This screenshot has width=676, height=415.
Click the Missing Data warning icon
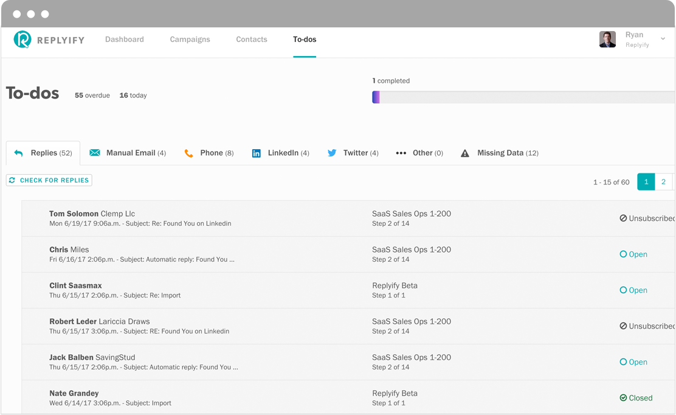point(464,153)
